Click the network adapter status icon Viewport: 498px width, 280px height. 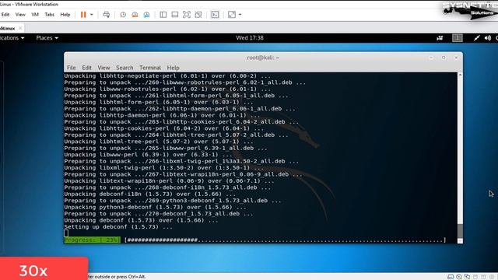[x=467, y=277]
